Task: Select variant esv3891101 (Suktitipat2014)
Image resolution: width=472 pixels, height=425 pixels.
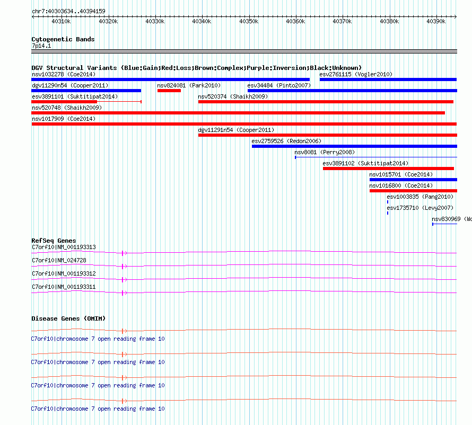Action: coord(75,97)
